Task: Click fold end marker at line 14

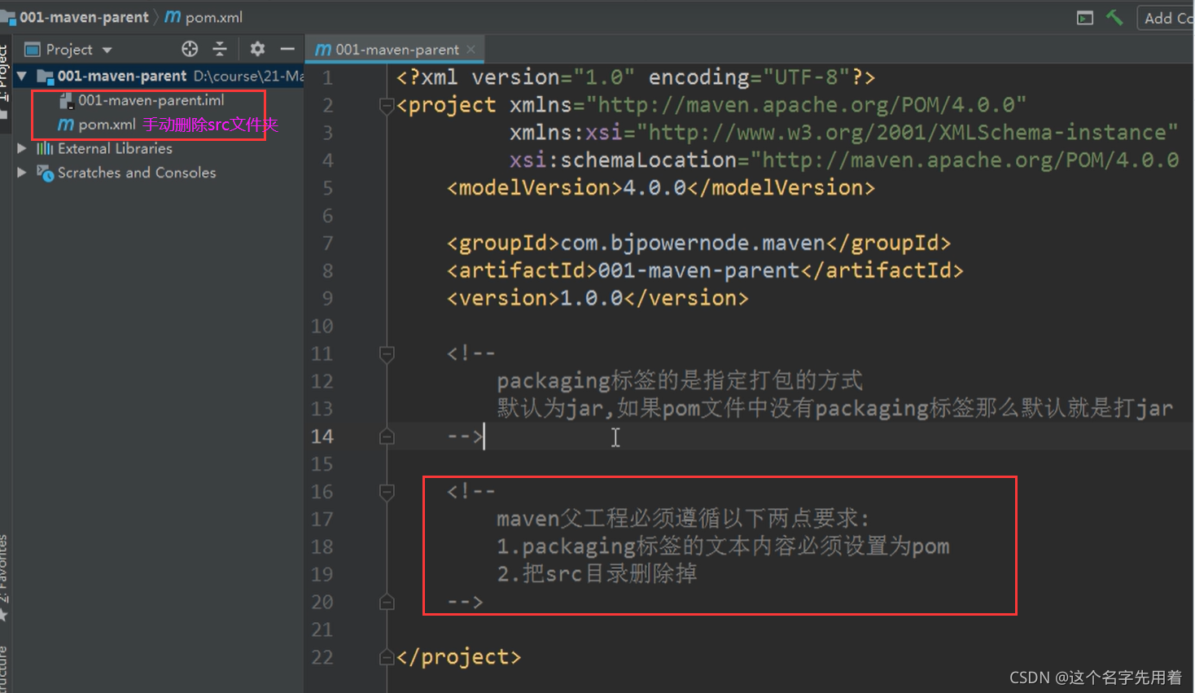Action: pos(387,436)
